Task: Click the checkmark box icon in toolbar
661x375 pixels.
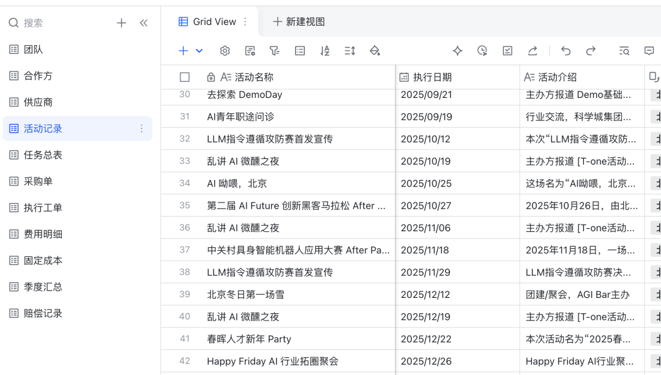Action: coord(507,51)
